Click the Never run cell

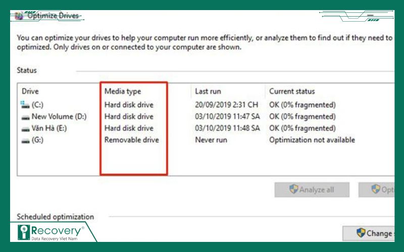(x=211, y=140)
